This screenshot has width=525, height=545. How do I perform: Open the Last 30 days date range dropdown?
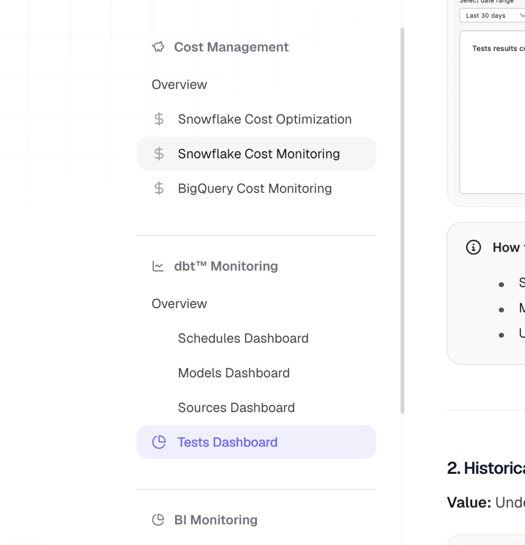(x=492, y=16)
